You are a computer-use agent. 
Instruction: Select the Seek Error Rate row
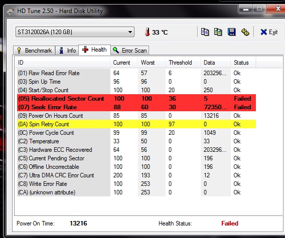(136, 107)
